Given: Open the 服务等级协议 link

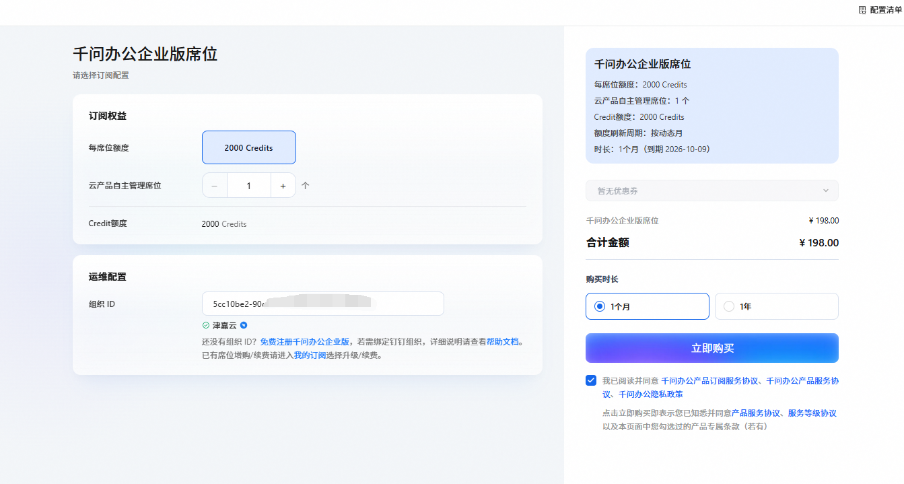Looking at the screenshot, I should click(x=812, y=413).
